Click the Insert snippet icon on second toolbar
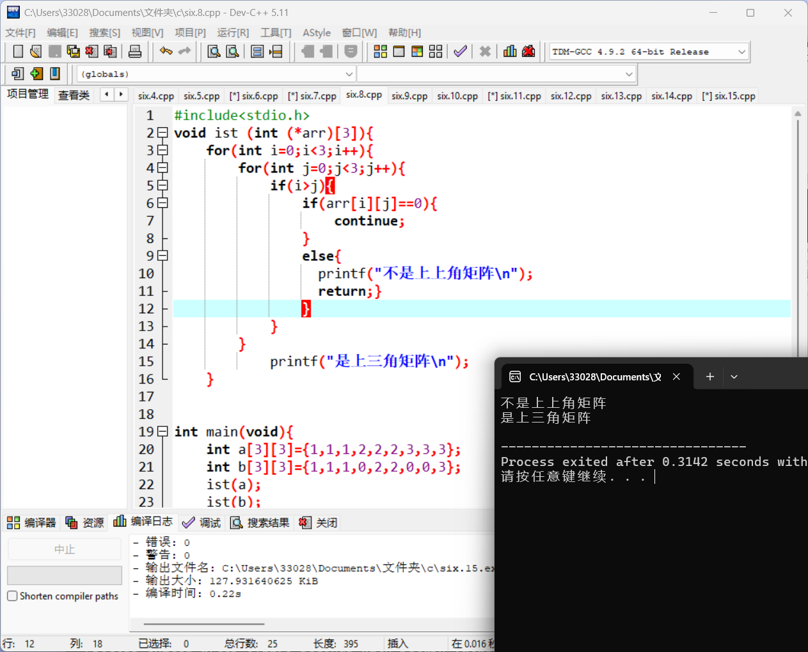 tap(18, 74)
